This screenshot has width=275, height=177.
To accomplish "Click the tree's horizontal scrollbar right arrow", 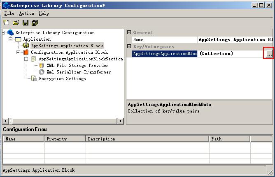I will click(121, 121).
